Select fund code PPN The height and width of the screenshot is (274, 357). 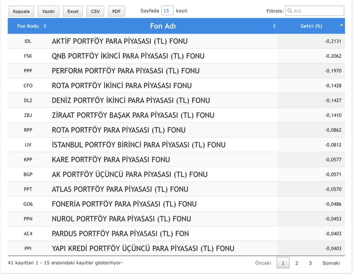[x=28, y=219]
